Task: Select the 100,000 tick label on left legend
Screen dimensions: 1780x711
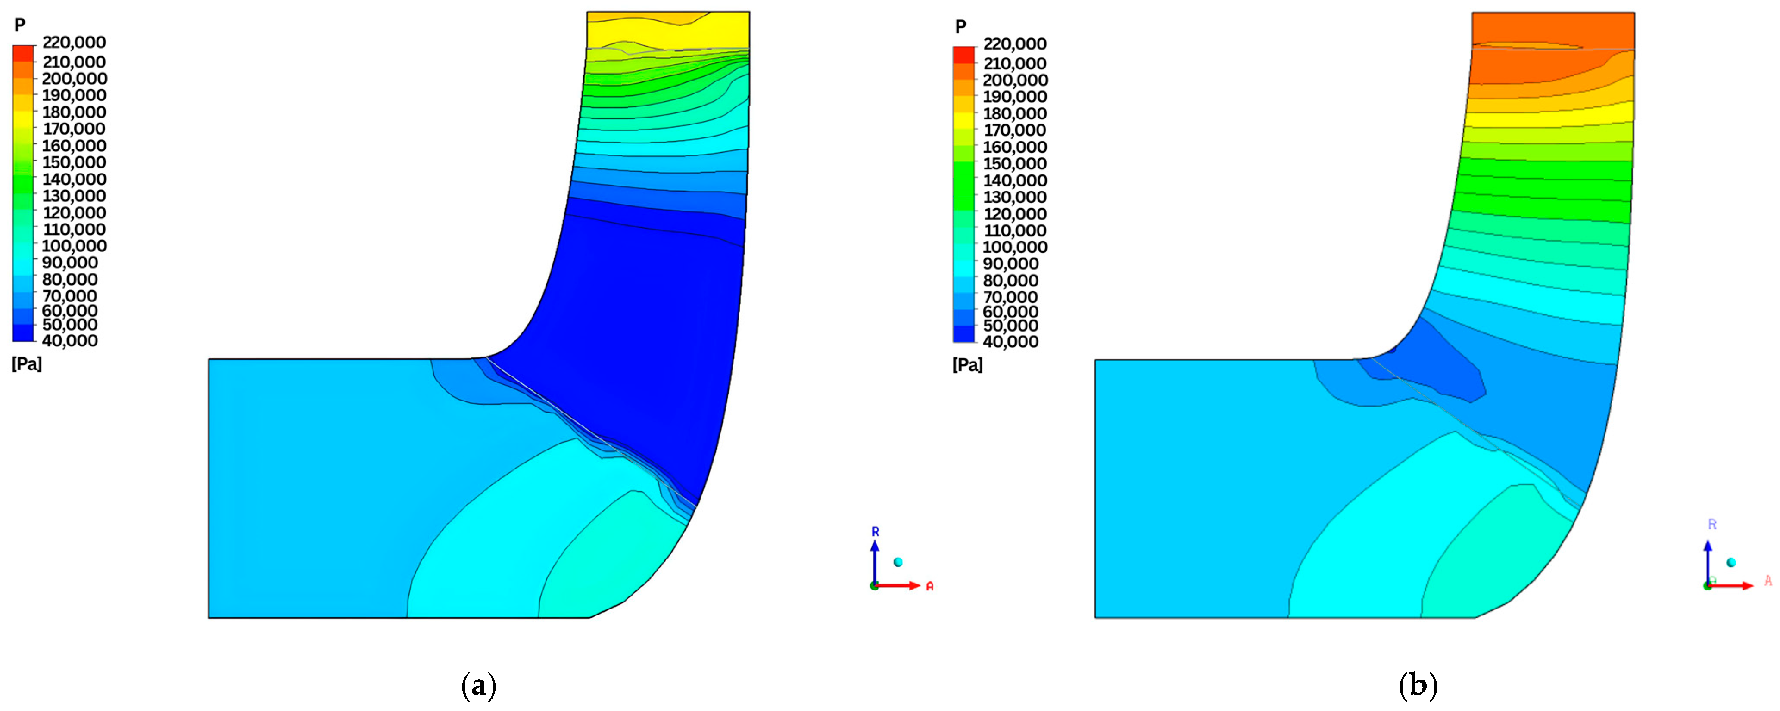Action: pos(74,247)
